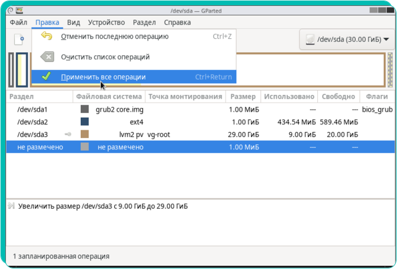Open the Файл menu
Screen dimensions: 397x270
18,22
